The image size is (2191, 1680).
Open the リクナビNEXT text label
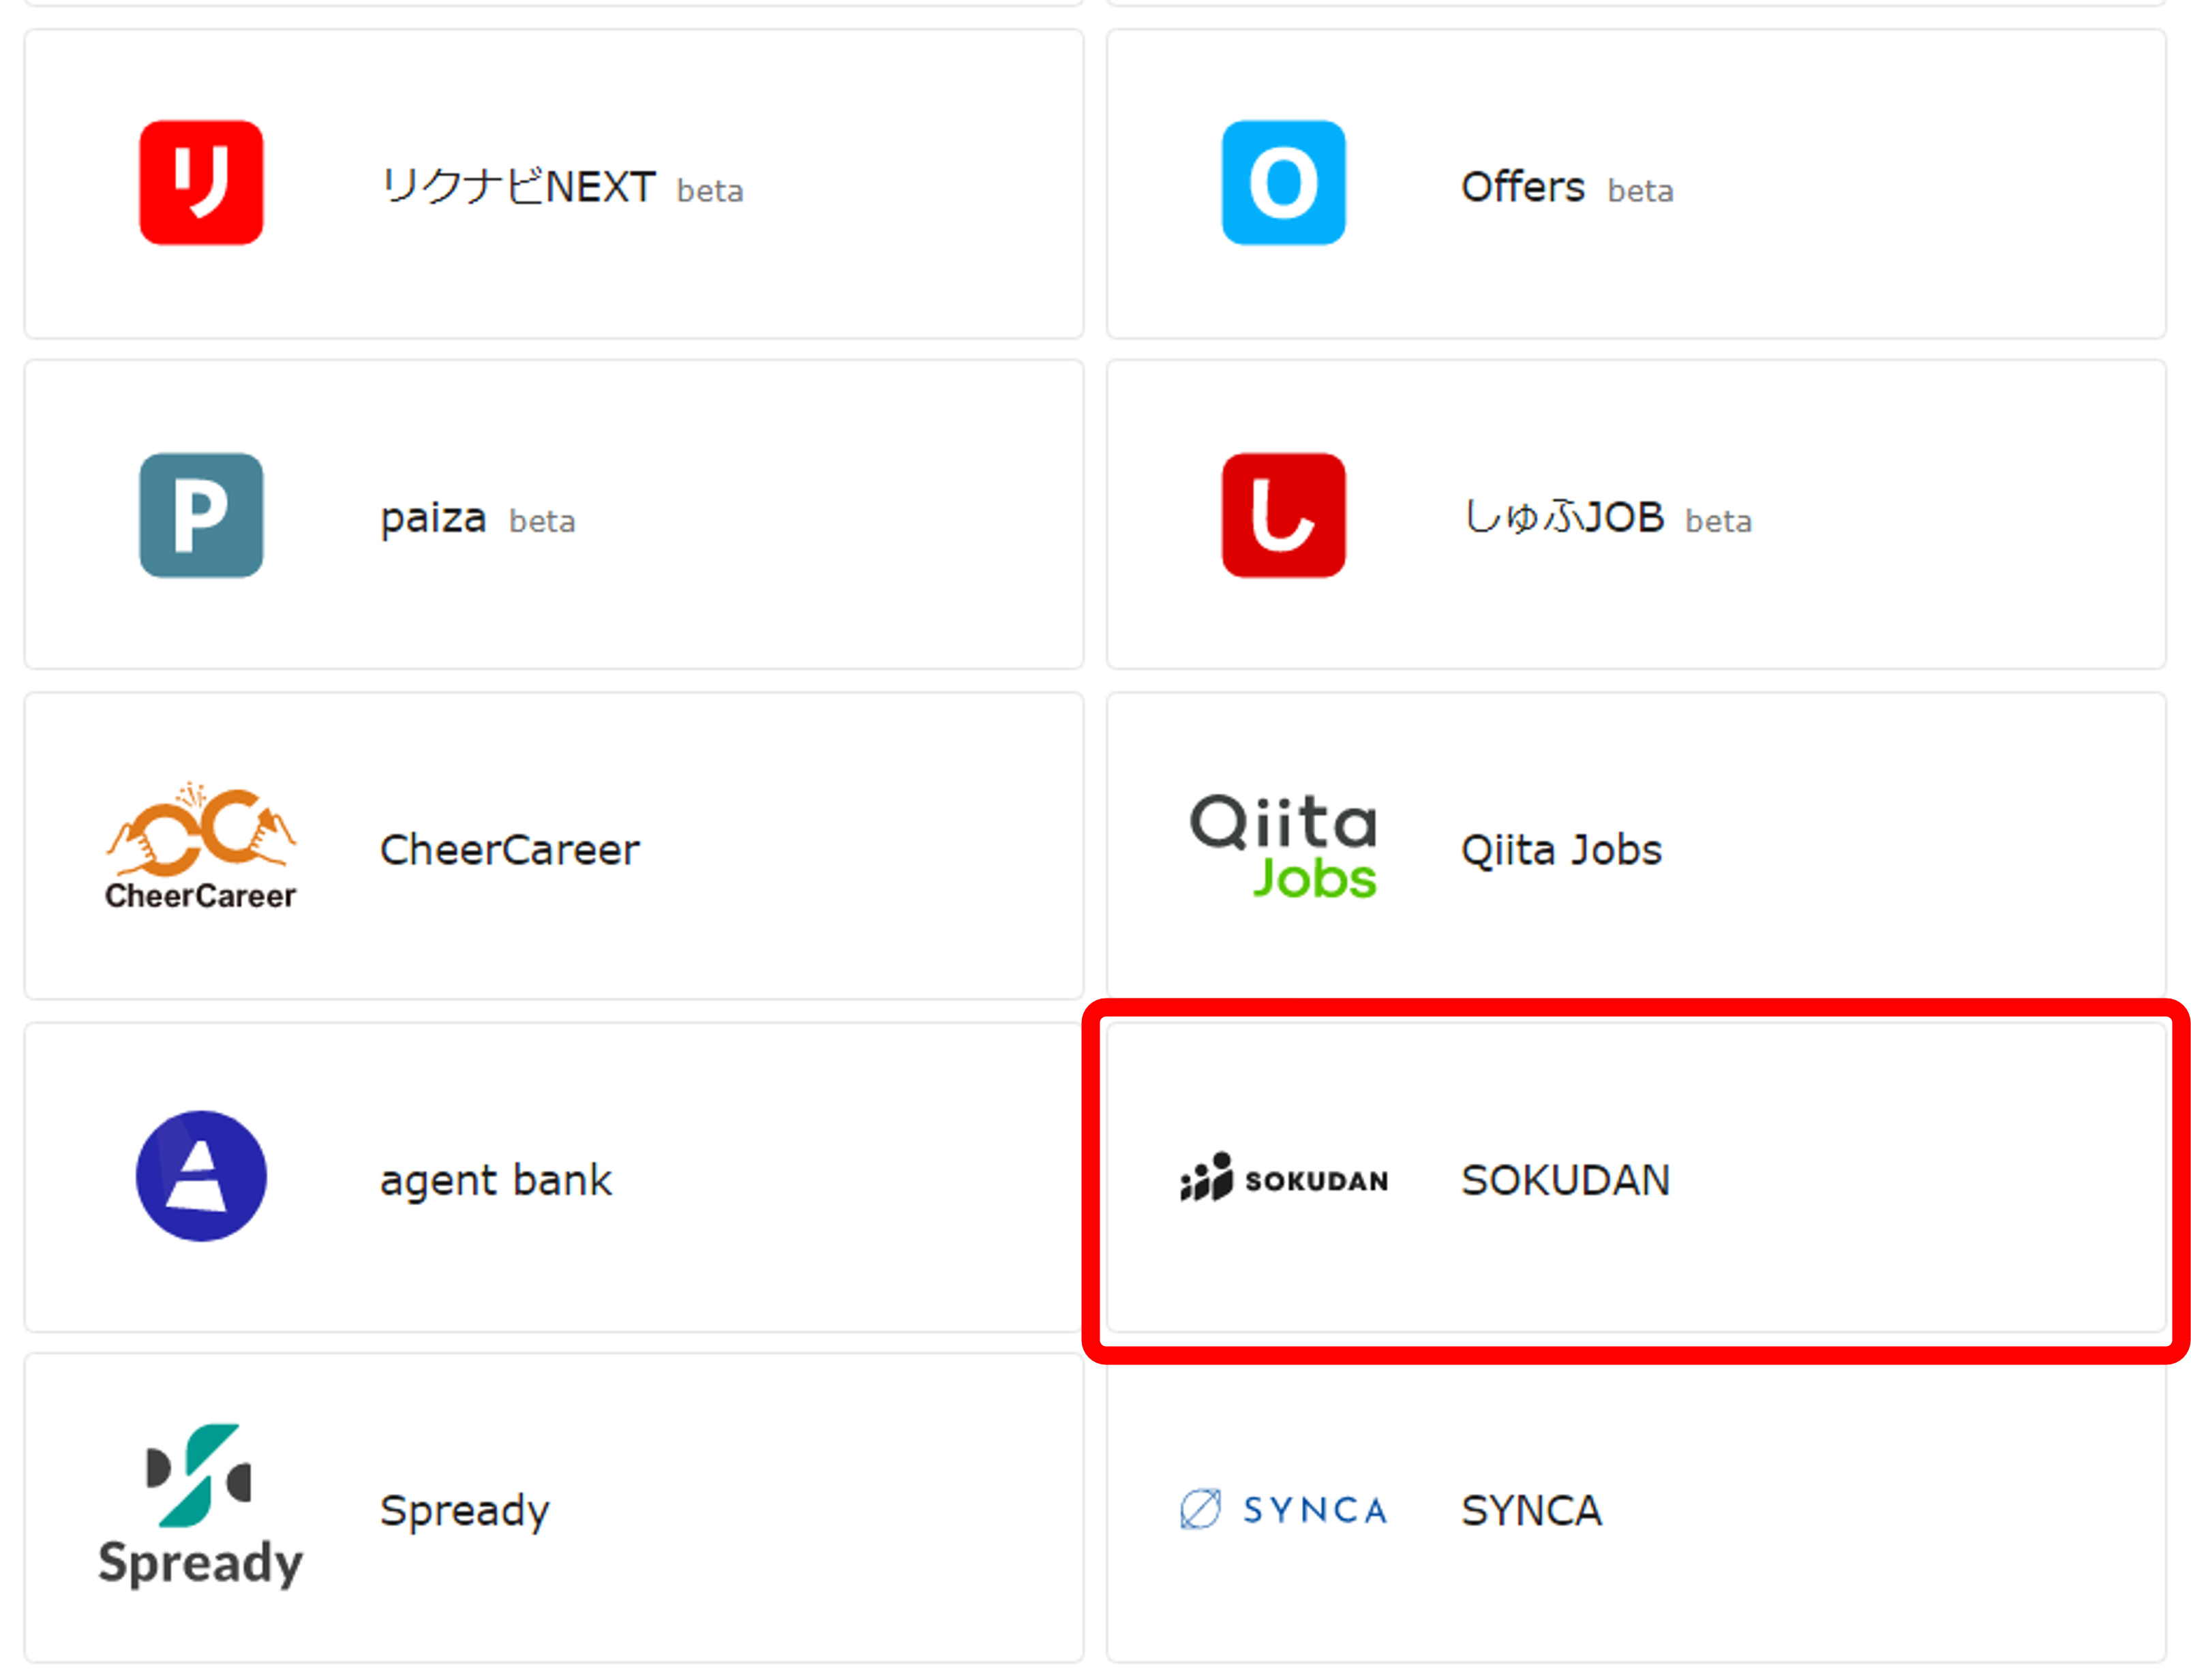click(518, 187)
